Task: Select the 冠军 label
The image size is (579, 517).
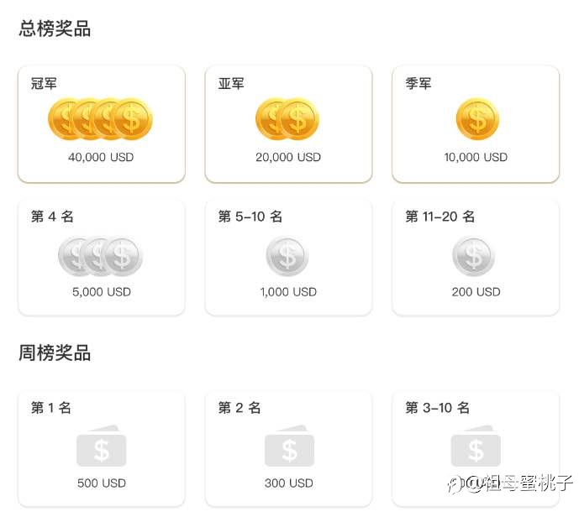Action: pos(44,83)
